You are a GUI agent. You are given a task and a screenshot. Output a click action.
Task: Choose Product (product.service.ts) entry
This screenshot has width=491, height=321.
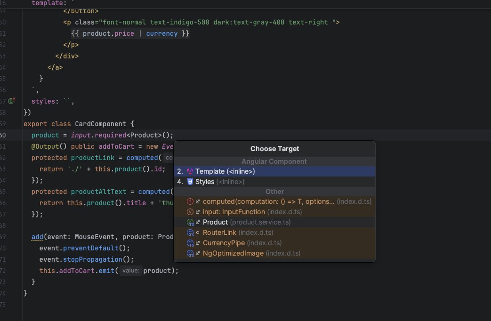(x=274, y=222)
